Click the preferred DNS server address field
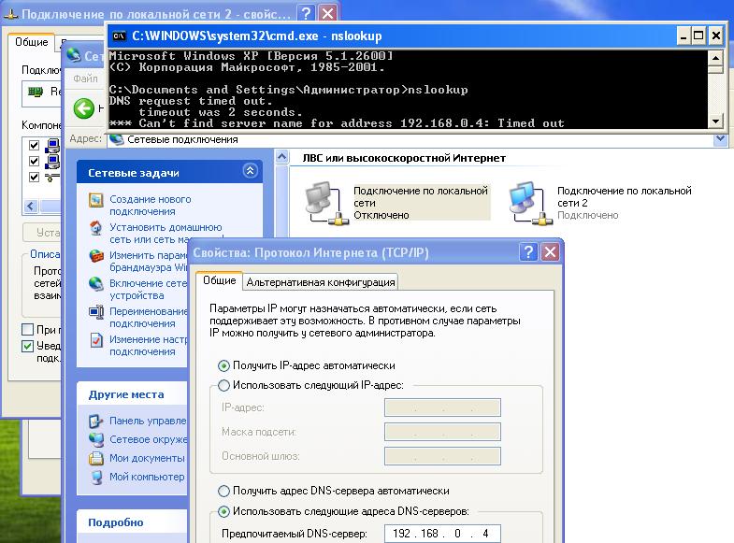This screenshot has width=734, height=543. click(x=442, y=534)
